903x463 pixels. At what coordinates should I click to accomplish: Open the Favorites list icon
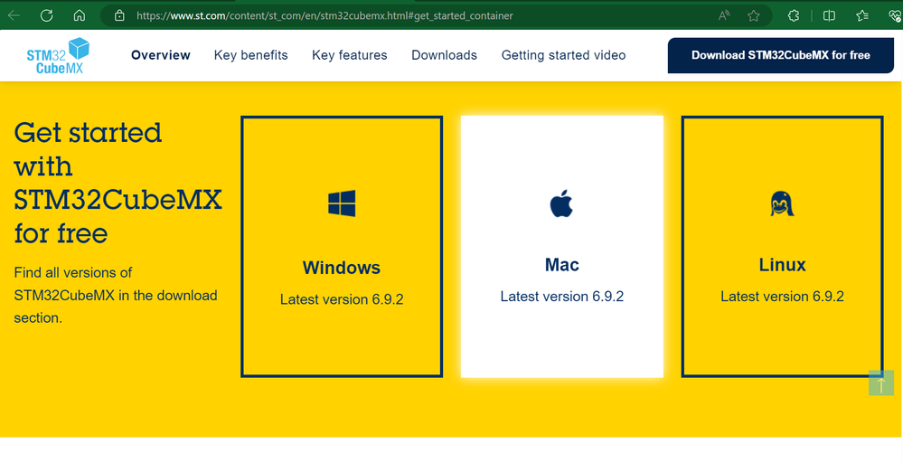click(862, 15)
